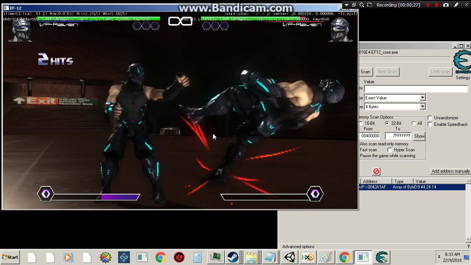Switch to Cheat Engine in the taskbar
This screenshot has width=471, height=265.
tap(382, 257)
